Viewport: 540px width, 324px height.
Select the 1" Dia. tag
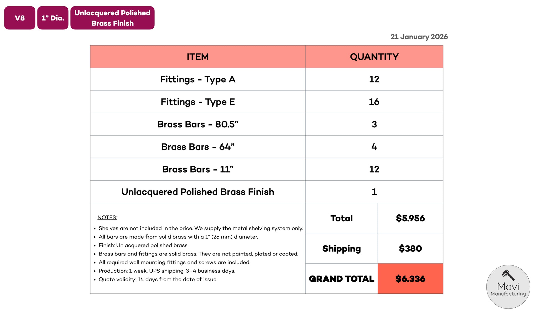tap(53, 18)
